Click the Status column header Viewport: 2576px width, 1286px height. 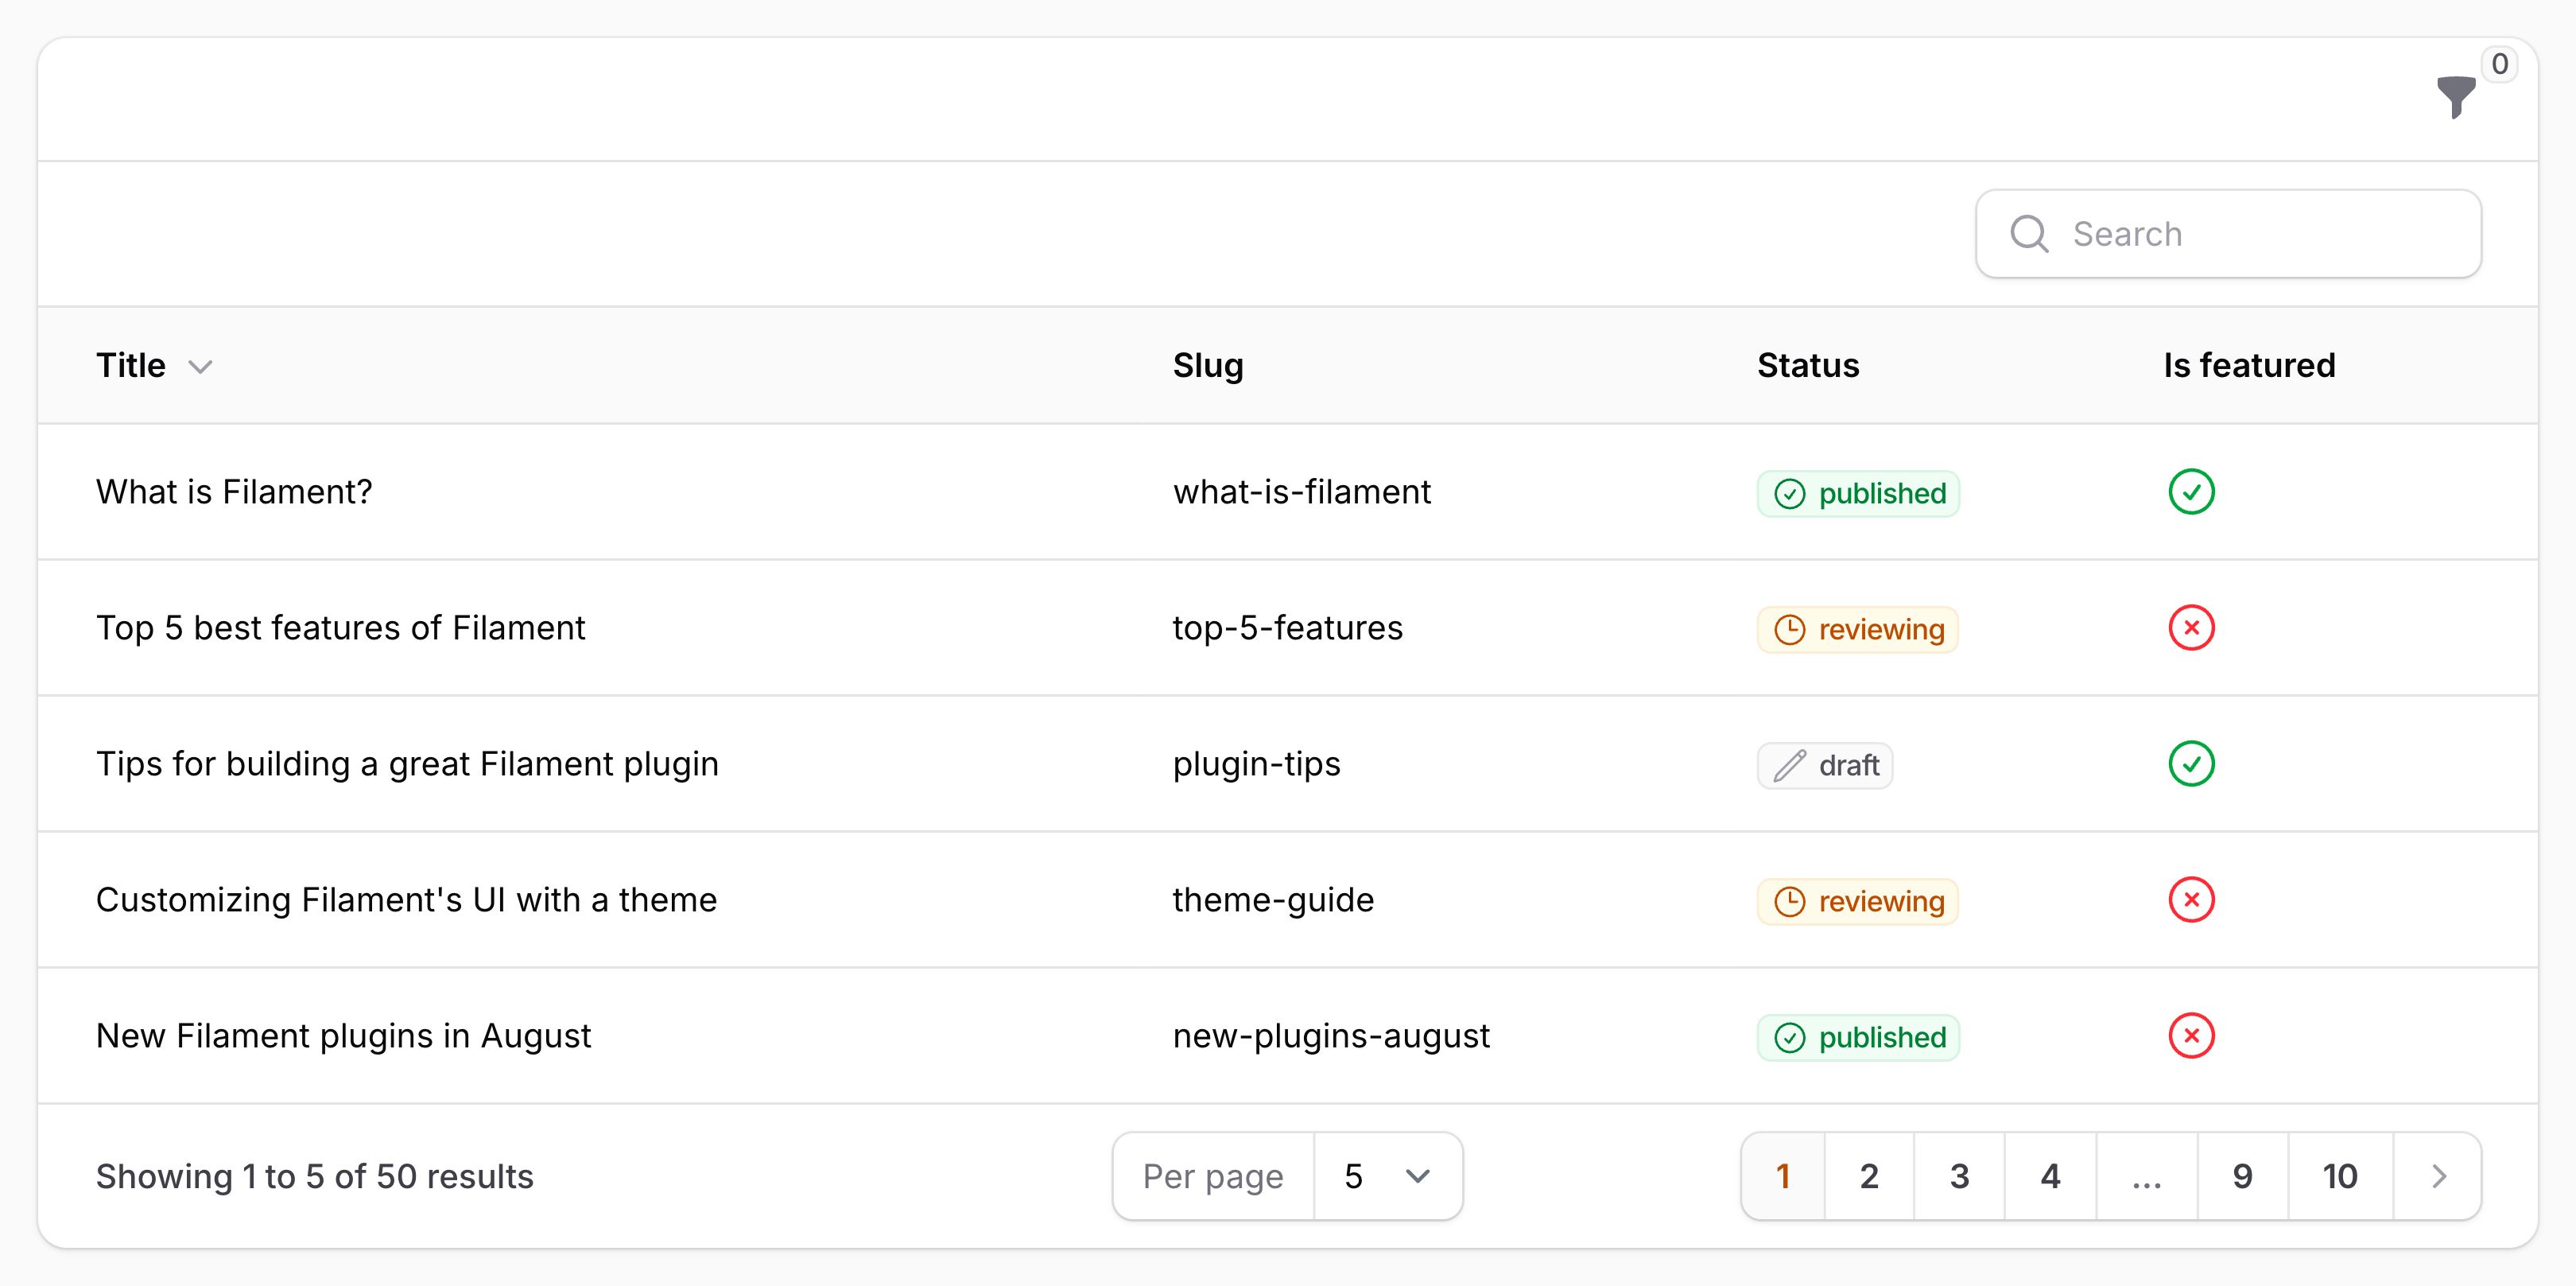1808,366
